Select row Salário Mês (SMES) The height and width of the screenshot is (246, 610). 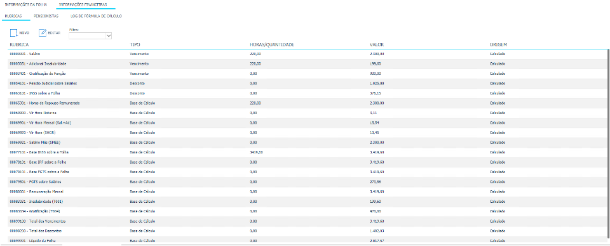click(308, 143)
